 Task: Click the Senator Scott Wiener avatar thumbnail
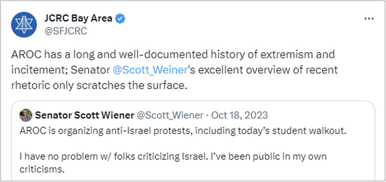pyautogui.click(x=26, y=115)
